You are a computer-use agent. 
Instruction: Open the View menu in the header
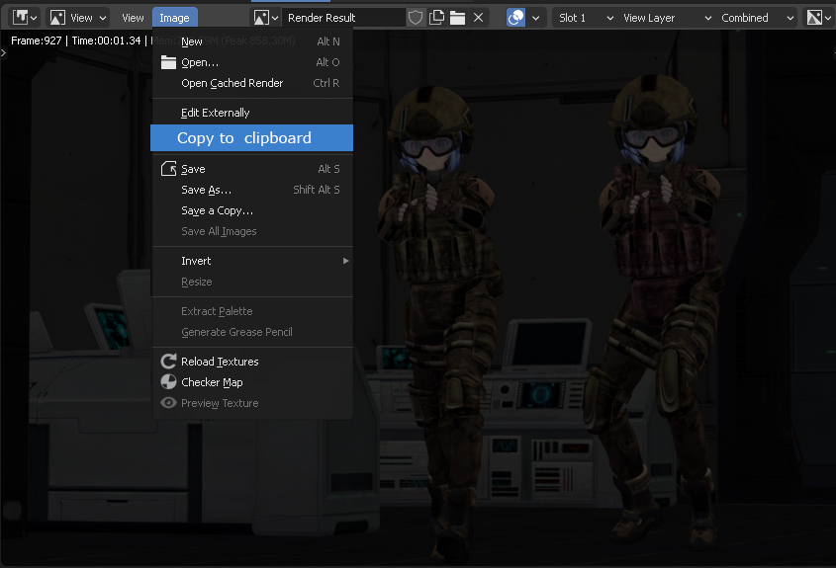tap(133, 18)
